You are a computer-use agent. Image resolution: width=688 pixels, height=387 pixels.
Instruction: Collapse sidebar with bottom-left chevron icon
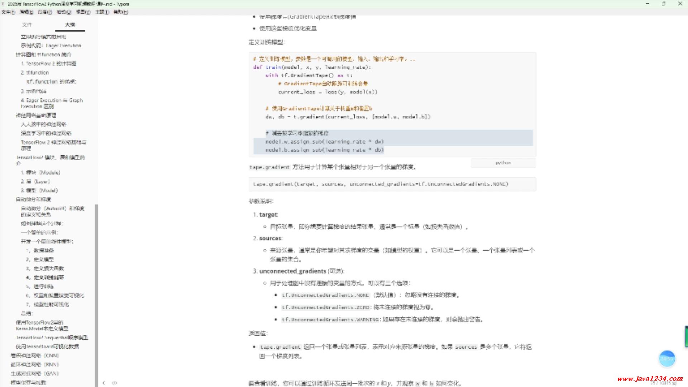pos(104,383)
